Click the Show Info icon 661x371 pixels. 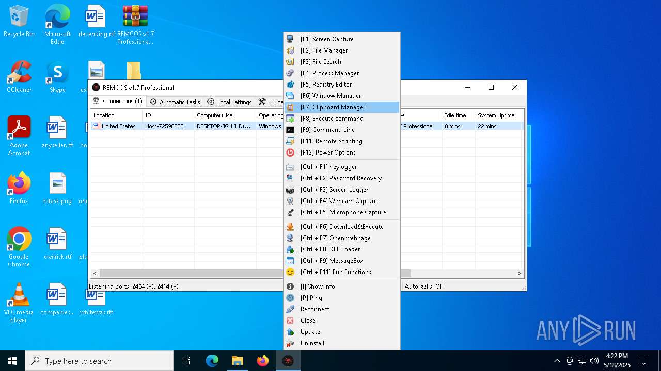click(x=290, y=286)
